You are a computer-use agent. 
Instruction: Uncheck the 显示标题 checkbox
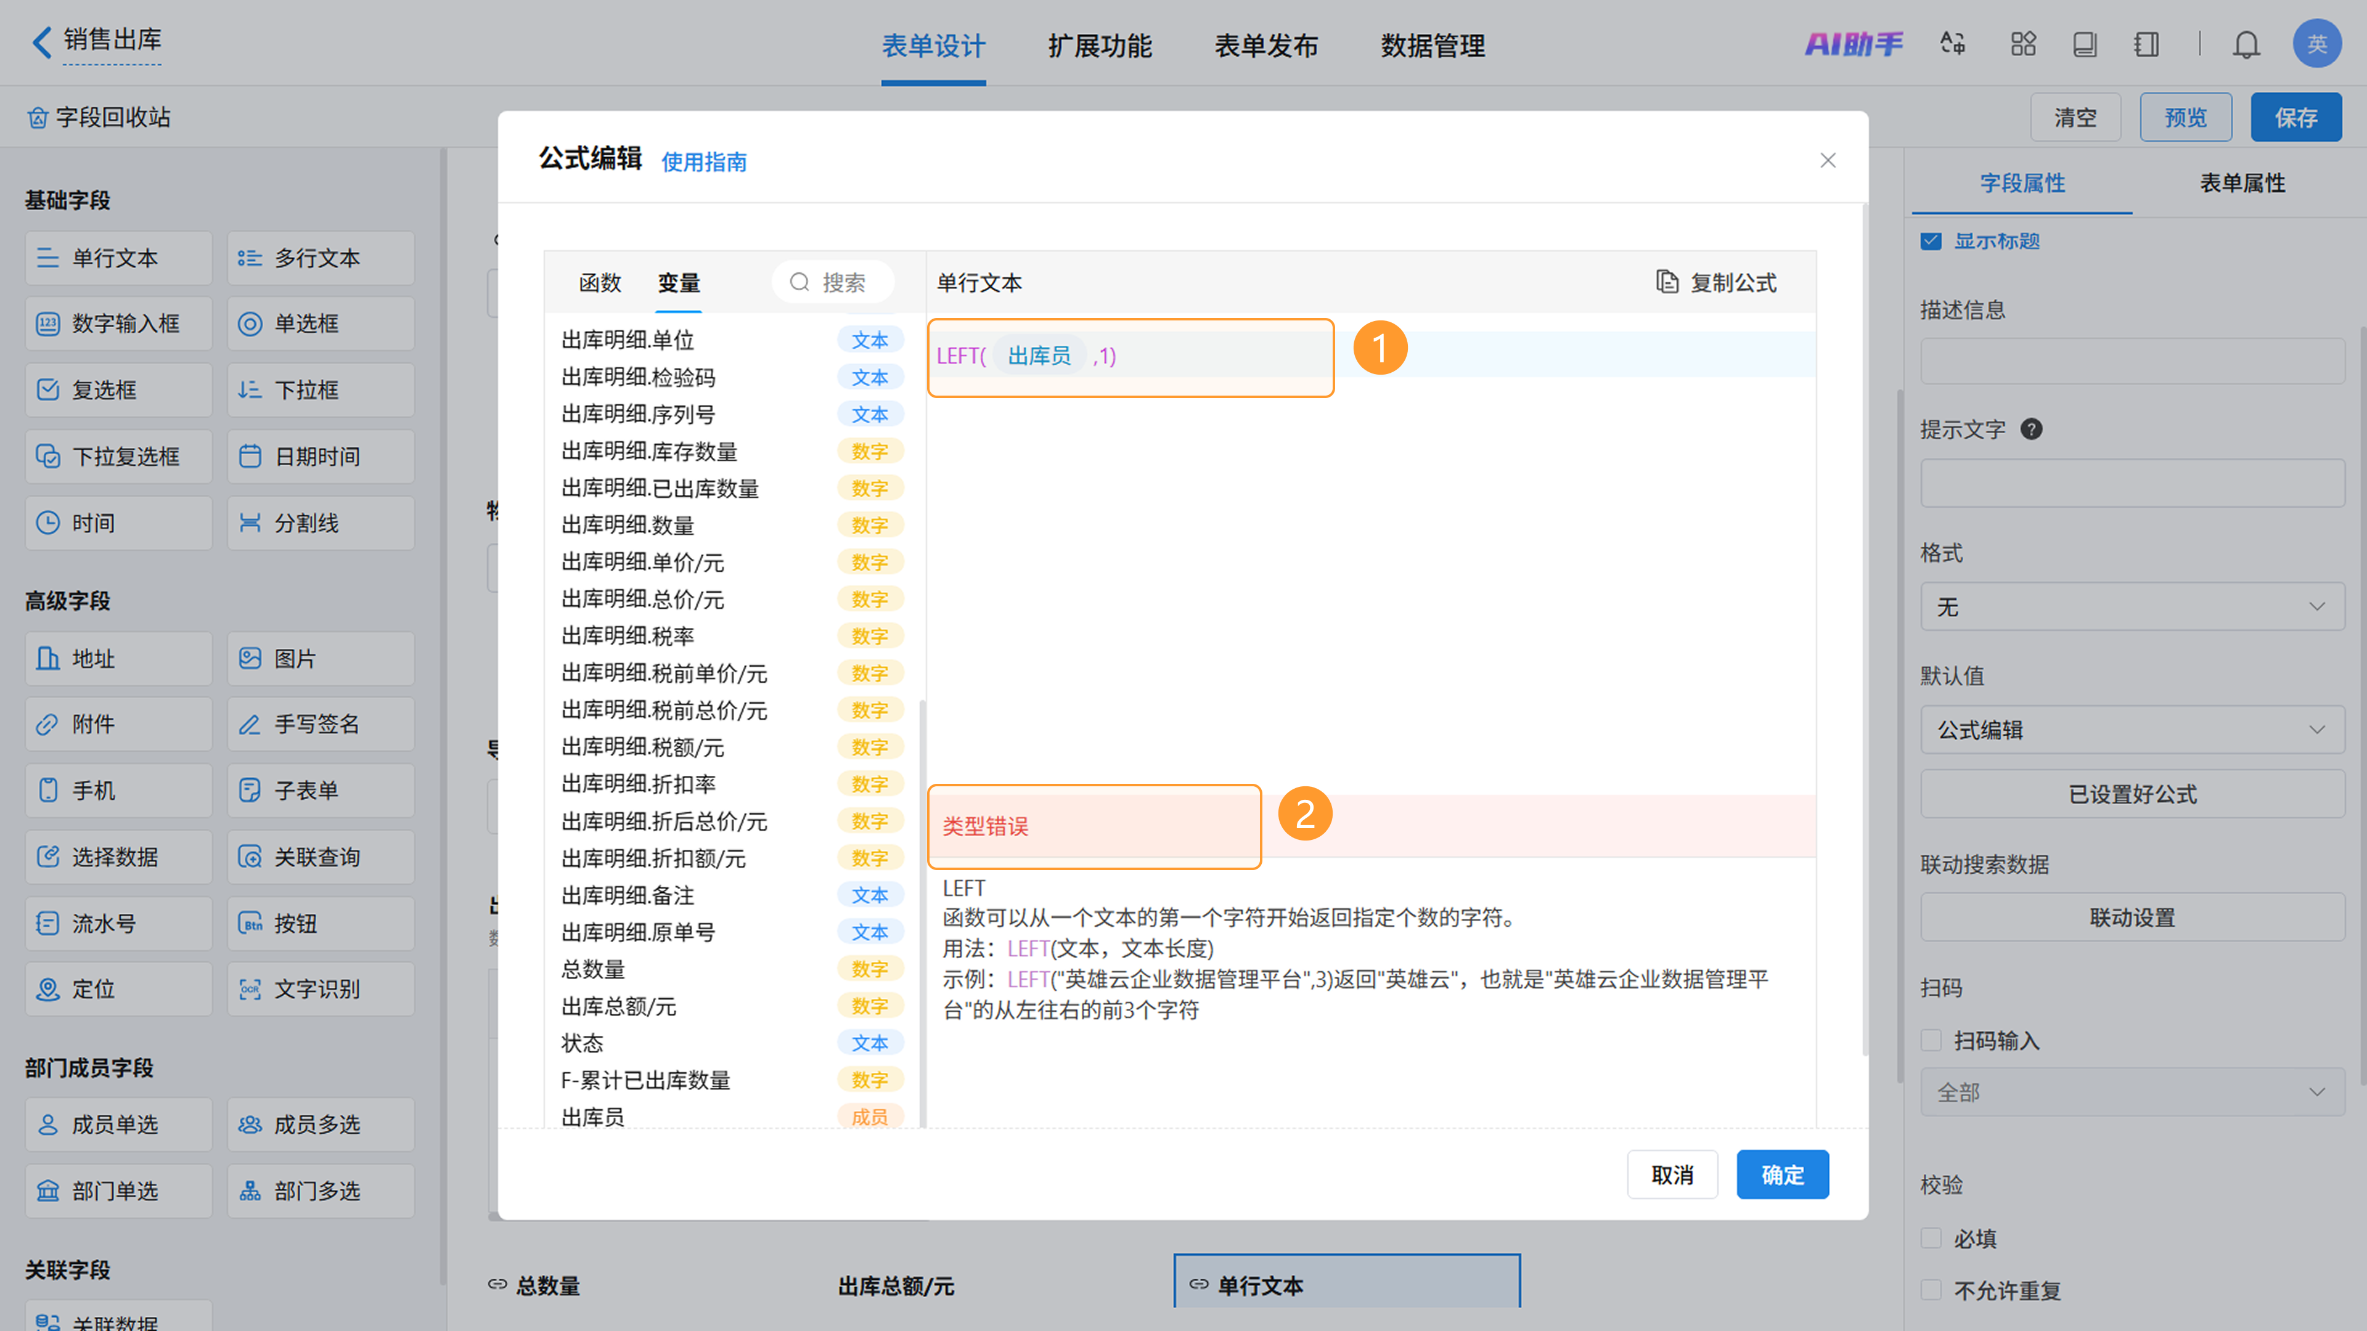click(1931, 241)
